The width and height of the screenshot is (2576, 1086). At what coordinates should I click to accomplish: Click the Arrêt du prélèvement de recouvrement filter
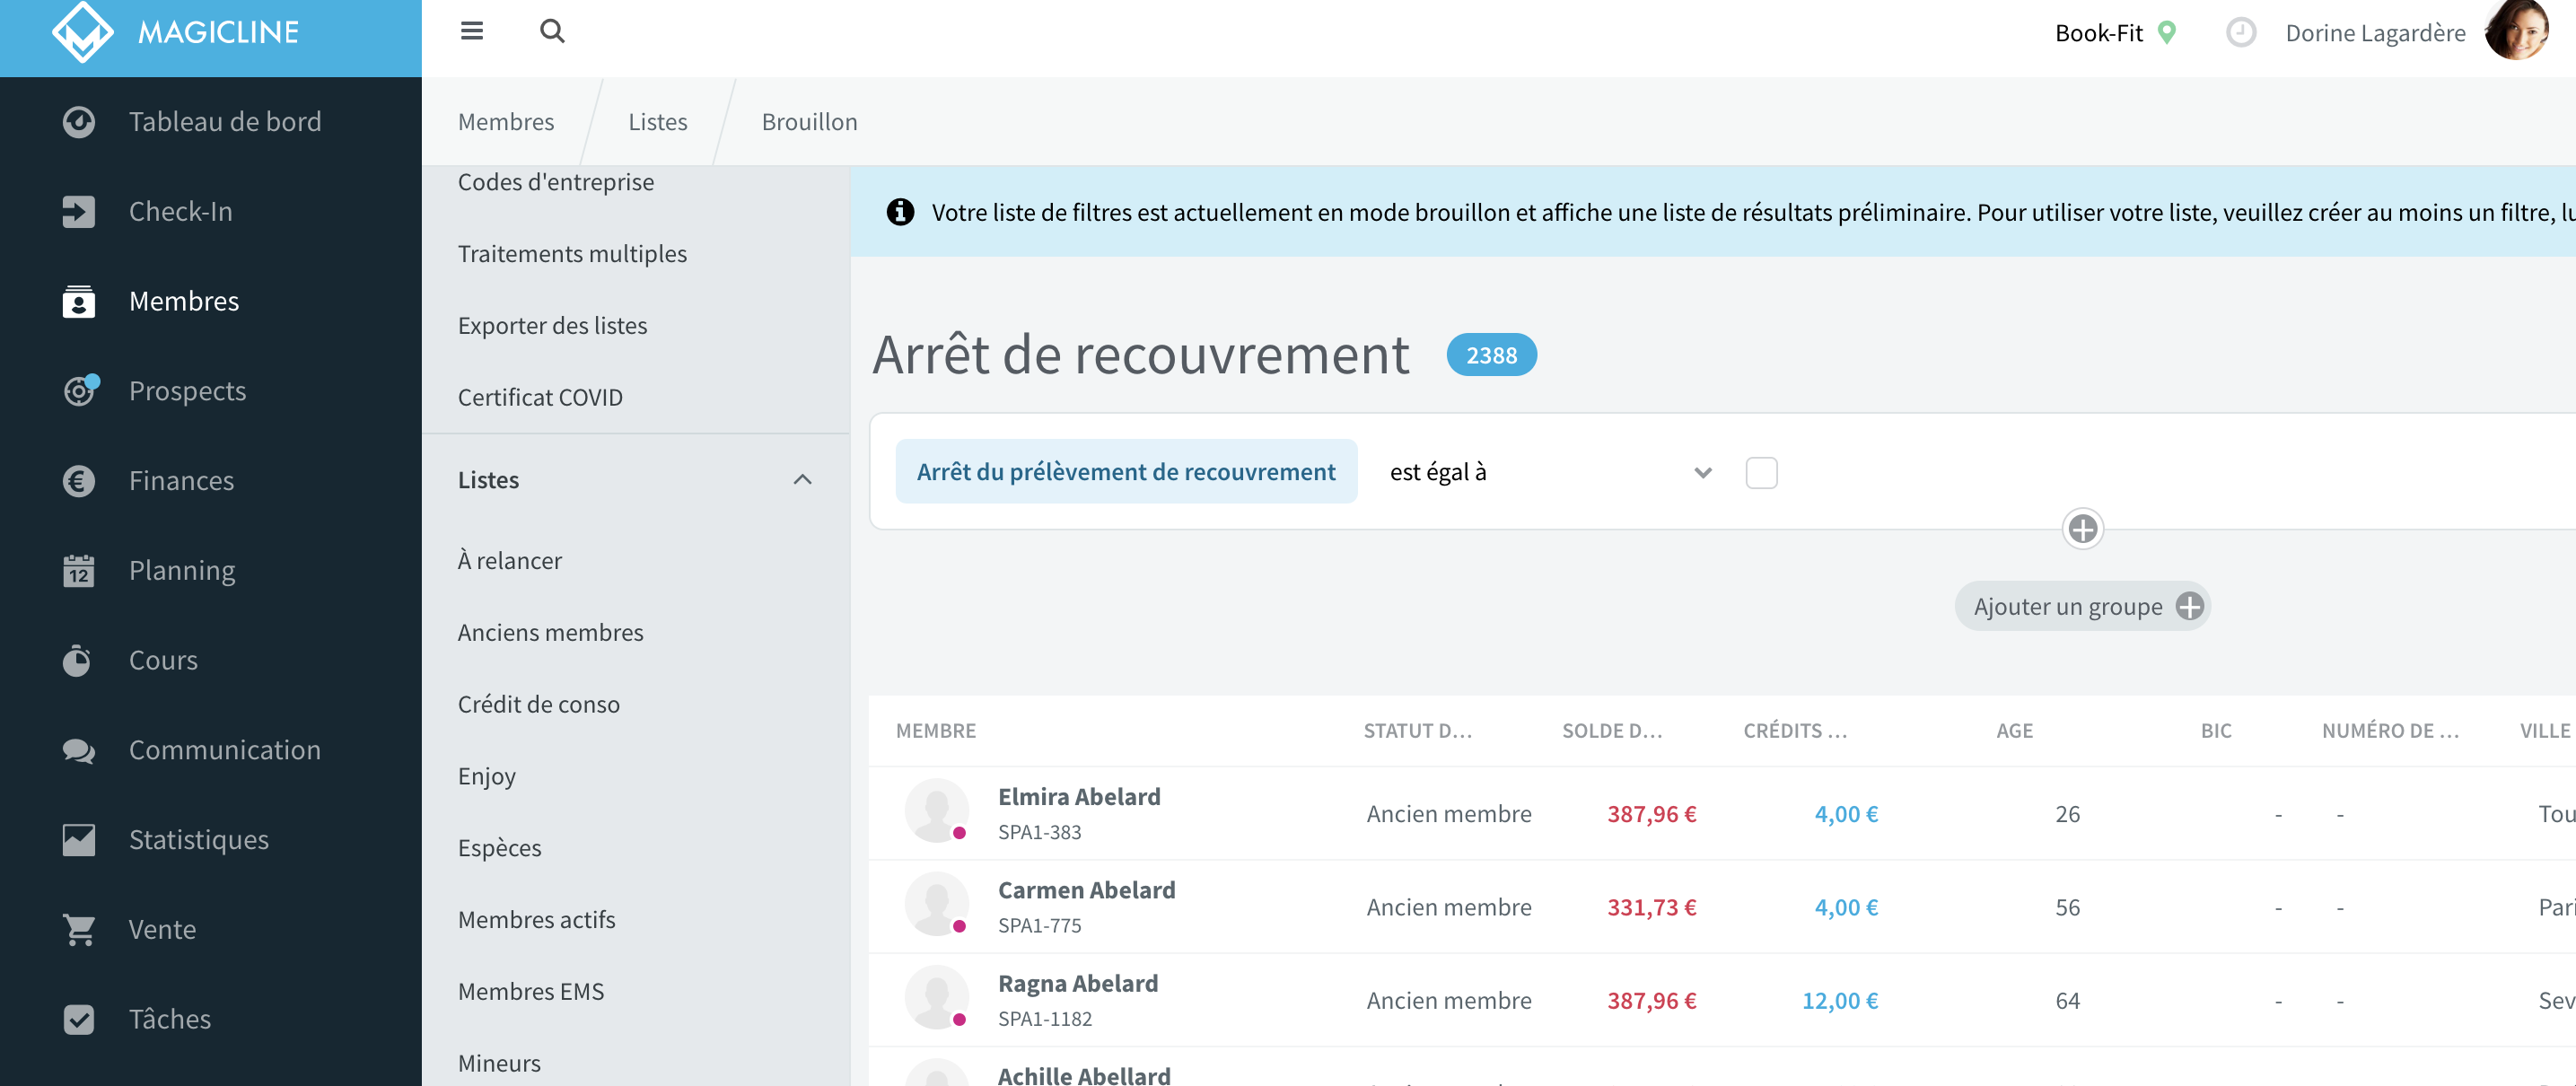tap(1126, 472)
